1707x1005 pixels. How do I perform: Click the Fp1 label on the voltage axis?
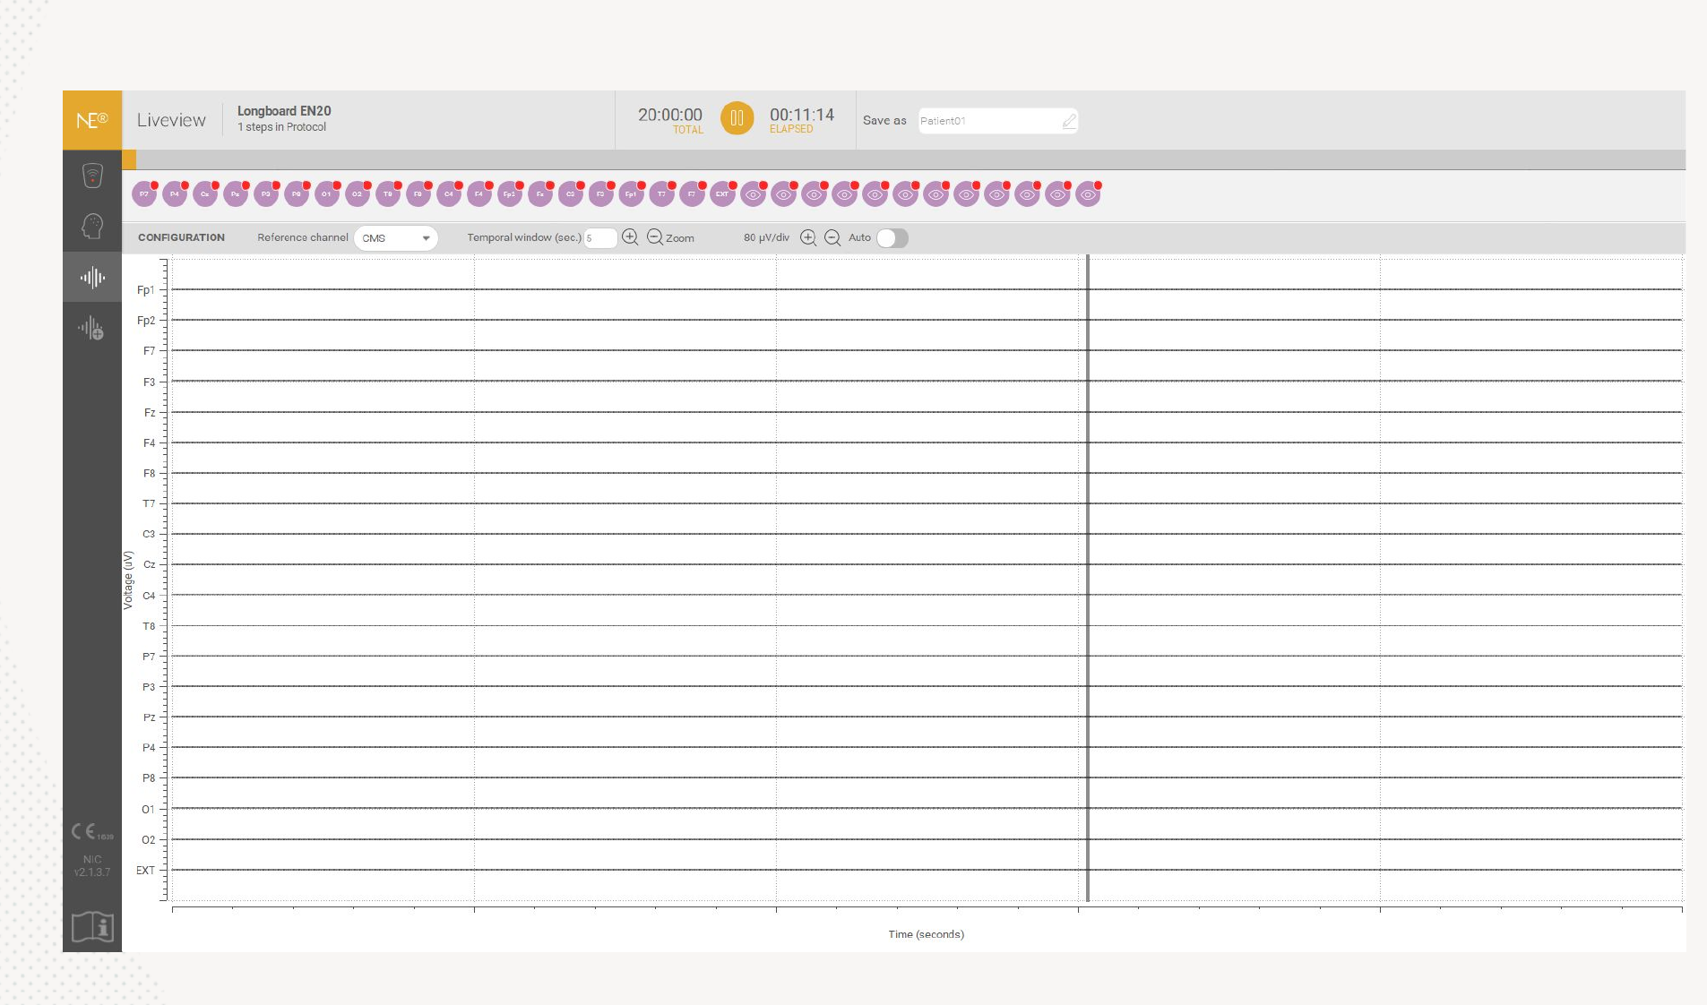(x=146, y=290)
